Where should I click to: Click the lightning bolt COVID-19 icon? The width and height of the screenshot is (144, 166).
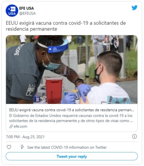click(22, 147)
